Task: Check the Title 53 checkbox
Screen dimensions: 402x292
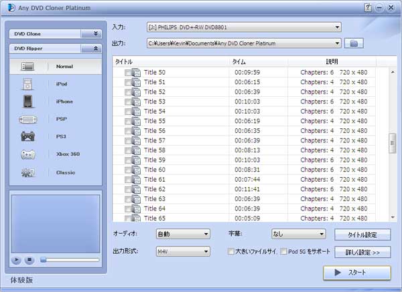Action: pos(128,102)
